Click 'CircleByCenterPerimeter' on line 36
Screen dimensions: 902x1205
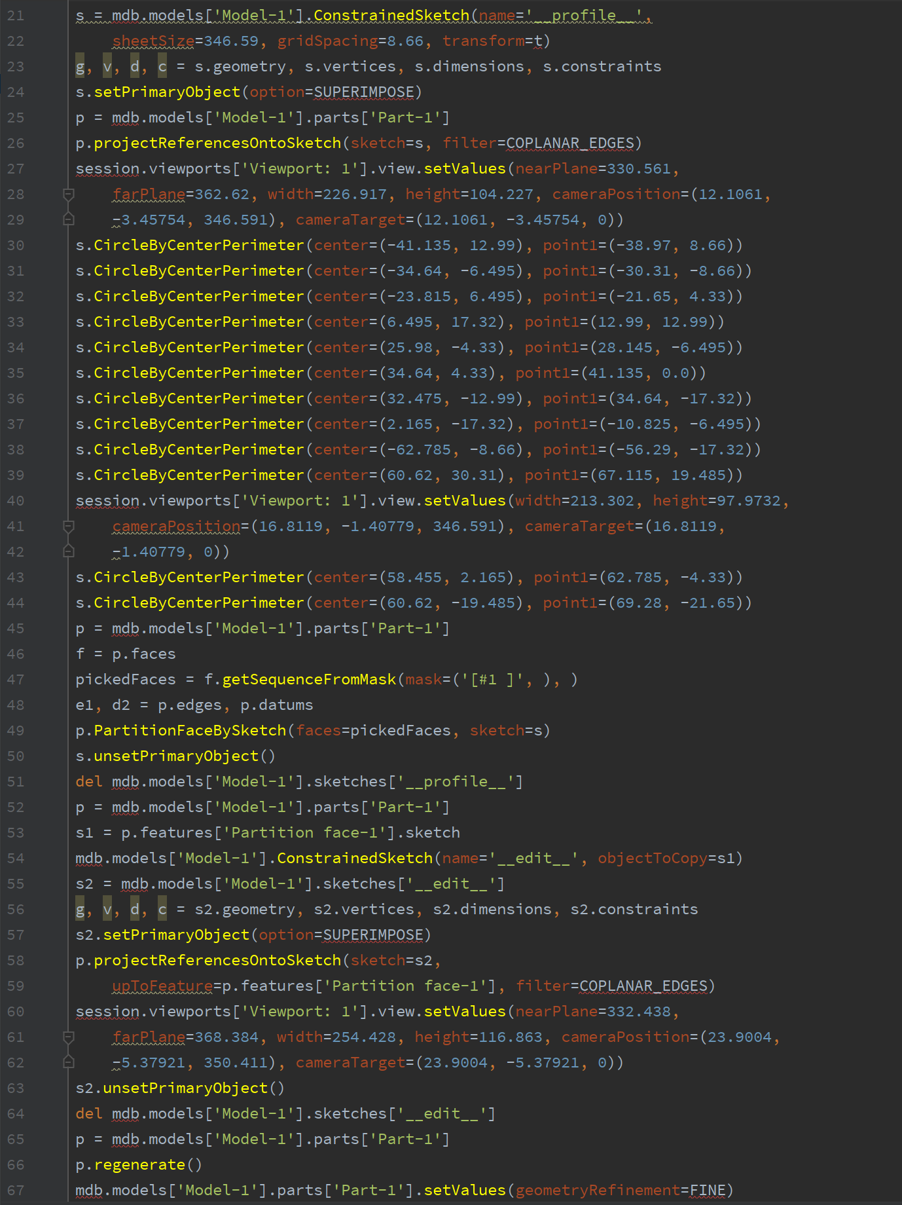click(199, 398)
